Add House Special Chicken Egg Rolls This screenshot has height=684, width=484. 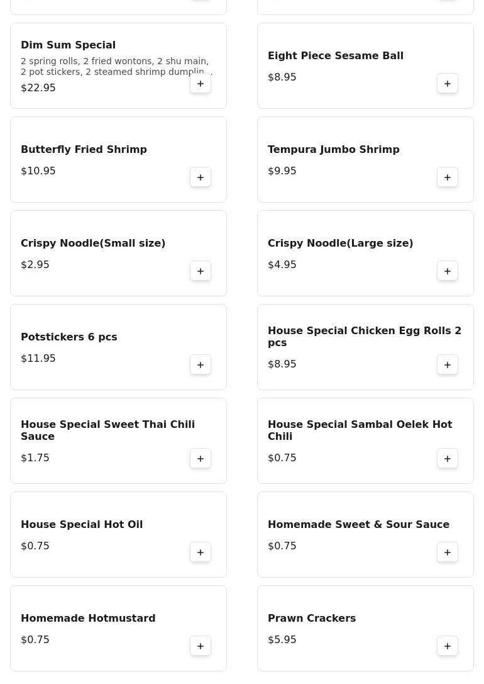(448, 365)
